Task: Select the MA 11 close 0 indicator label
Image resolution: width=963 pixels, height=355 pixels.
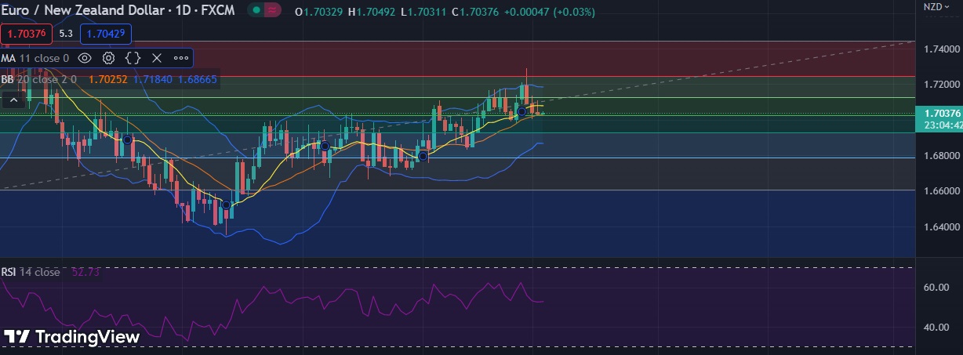Action: tap(35, 58)
